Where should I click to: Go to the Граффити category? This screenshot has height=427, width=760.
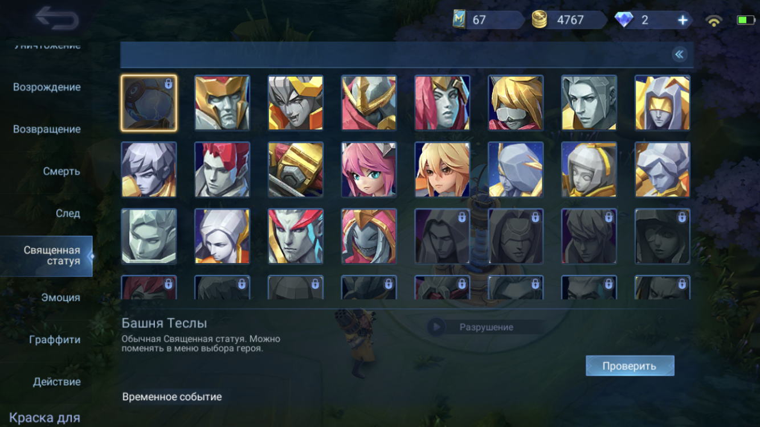(x=55, y=339)
